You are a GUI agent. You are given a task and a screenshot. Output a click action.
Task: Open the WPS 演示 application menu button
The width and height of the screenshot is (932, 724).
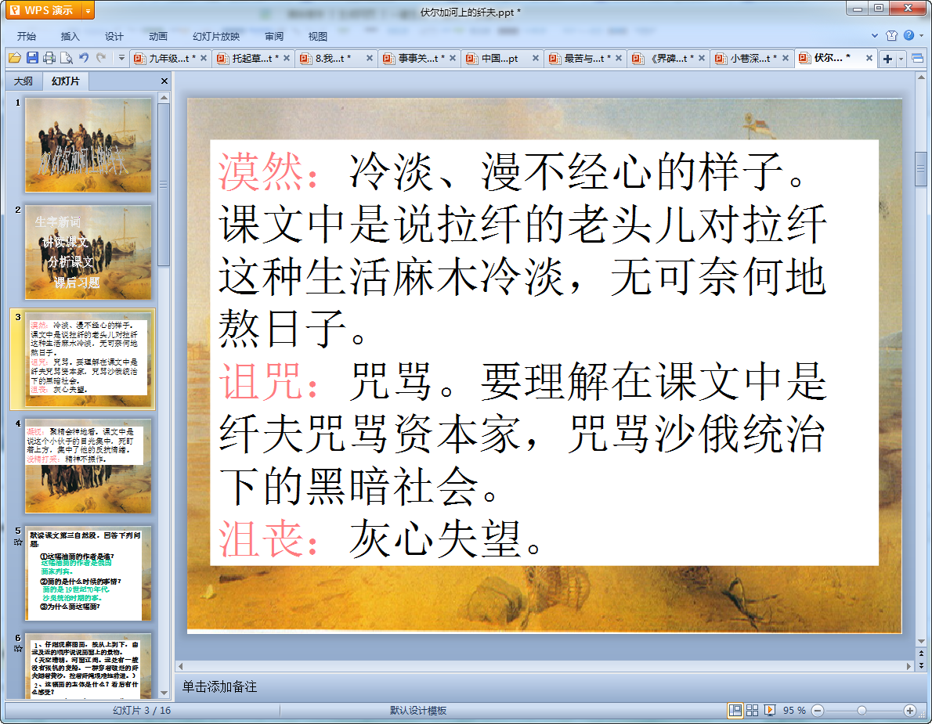(x=43, y=10)
